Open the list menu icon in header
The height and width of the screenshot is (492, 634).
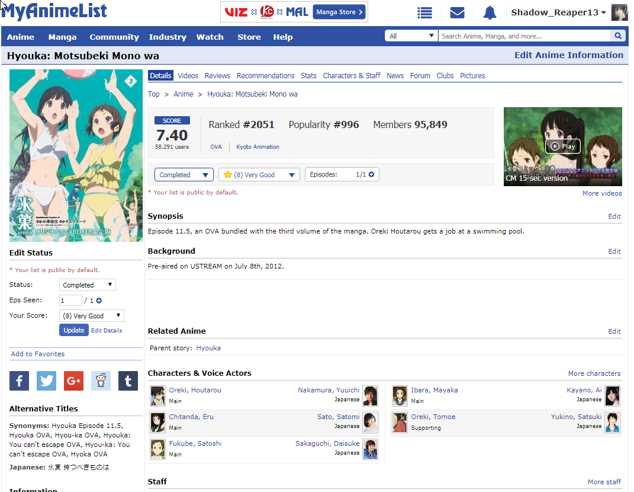click(424, 12)
